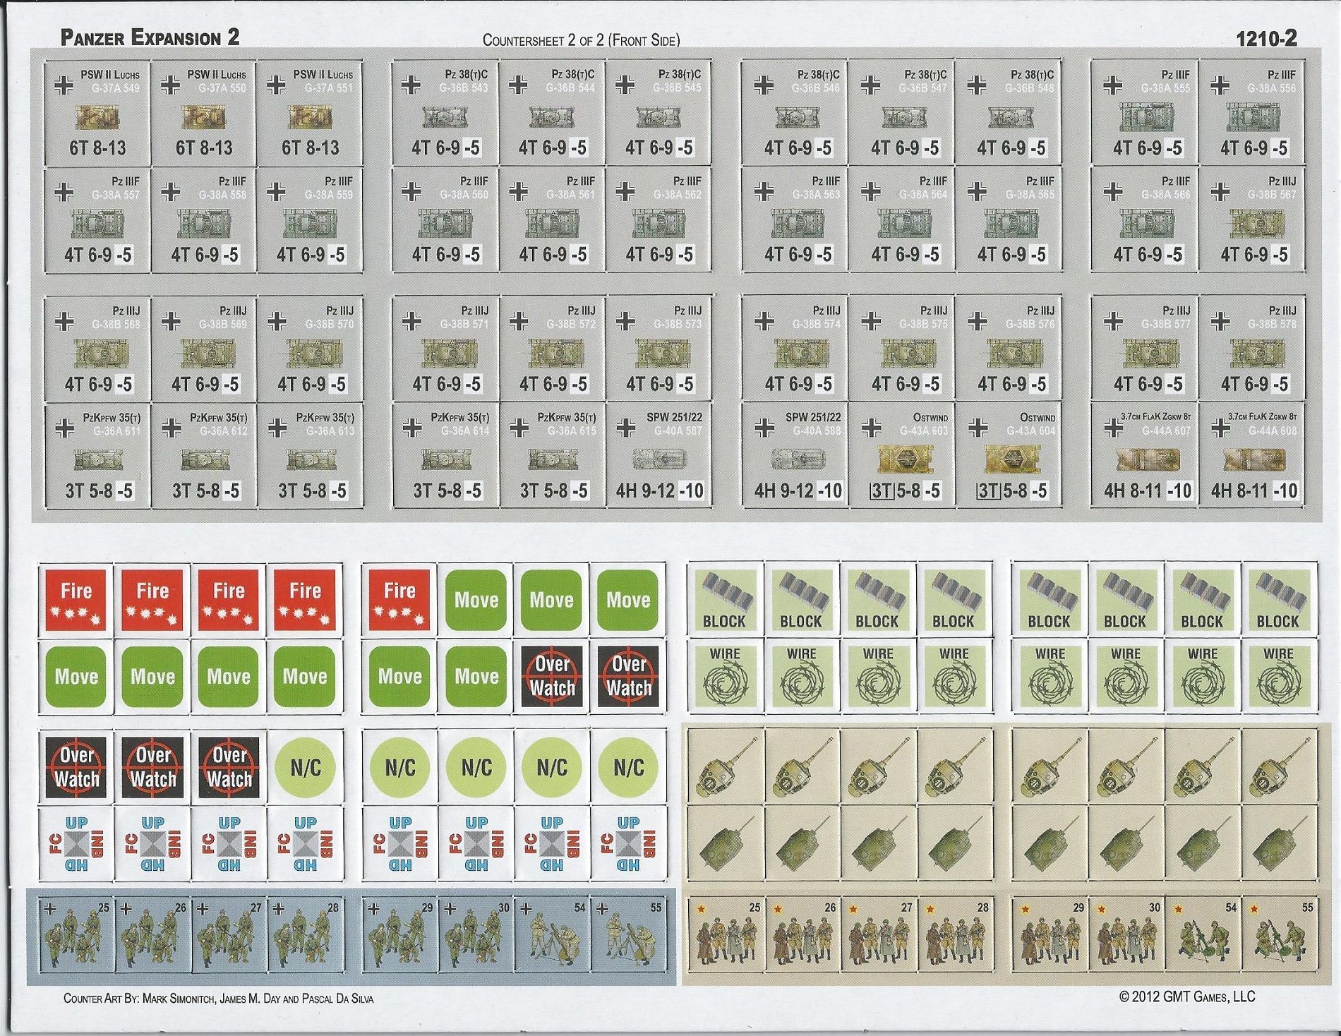Viewport: 1341px width, 1036px height.
Task: Select the 3.7cm FlaK G-44A 608 counter
Action: click(x=1253, y=456)
